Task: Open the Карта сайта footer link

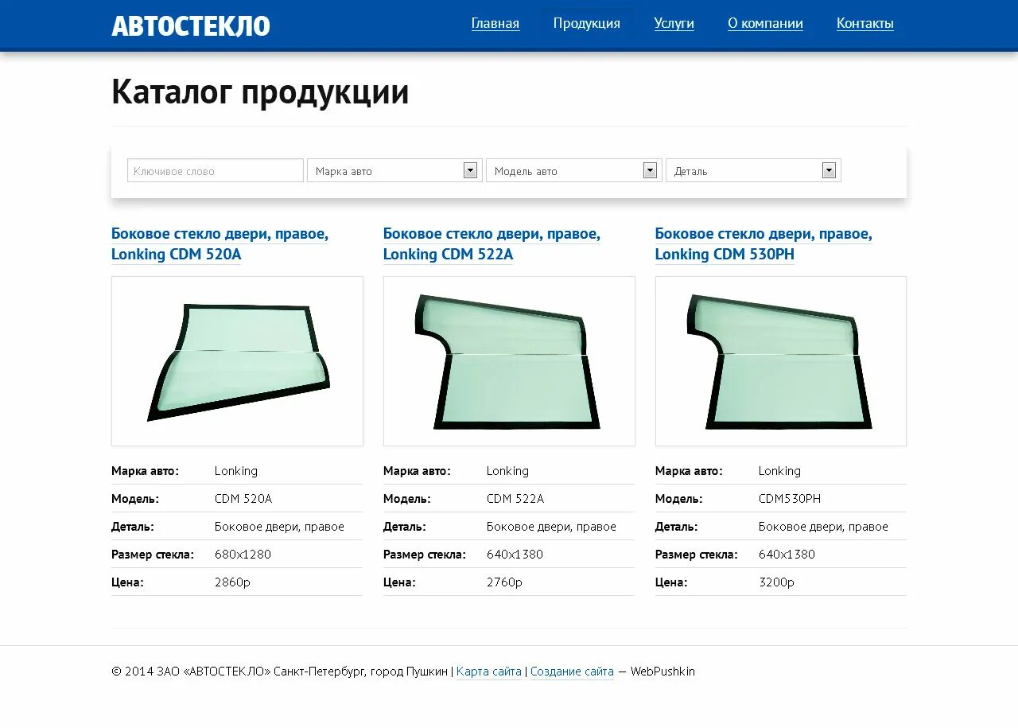Action: (x=489, y=672)
